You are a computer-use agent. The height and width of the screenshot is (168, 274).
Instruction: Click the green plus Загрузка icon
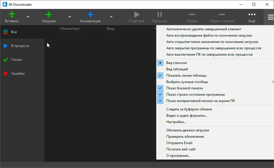(x=49, y=14)
